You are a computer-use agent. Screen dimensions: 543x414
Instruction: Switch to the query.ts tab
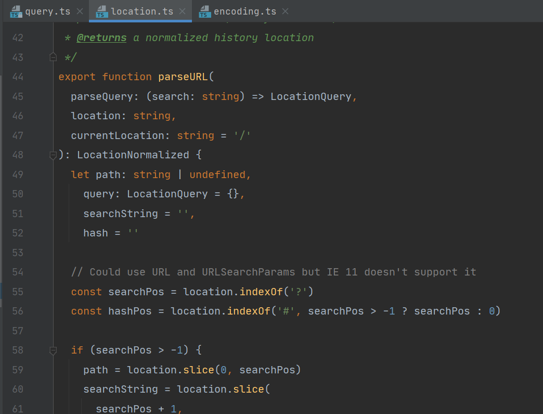click(47, 11)
